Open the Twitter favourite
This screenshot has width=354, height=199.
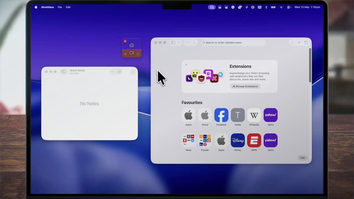pyautogui.click(x=238, y=115)
